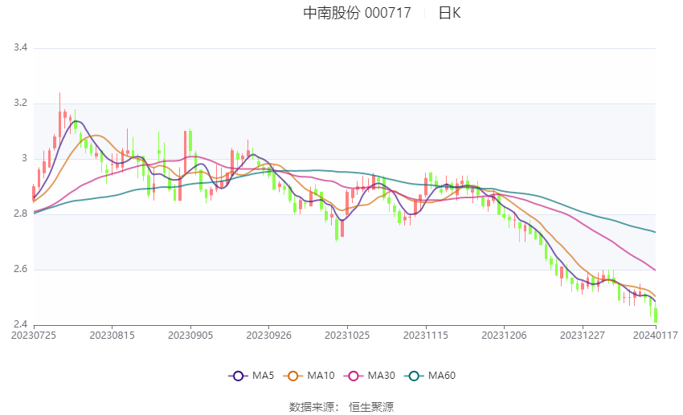Click the 2.6 price axis label
683x415 pixels.
point(20,269)
